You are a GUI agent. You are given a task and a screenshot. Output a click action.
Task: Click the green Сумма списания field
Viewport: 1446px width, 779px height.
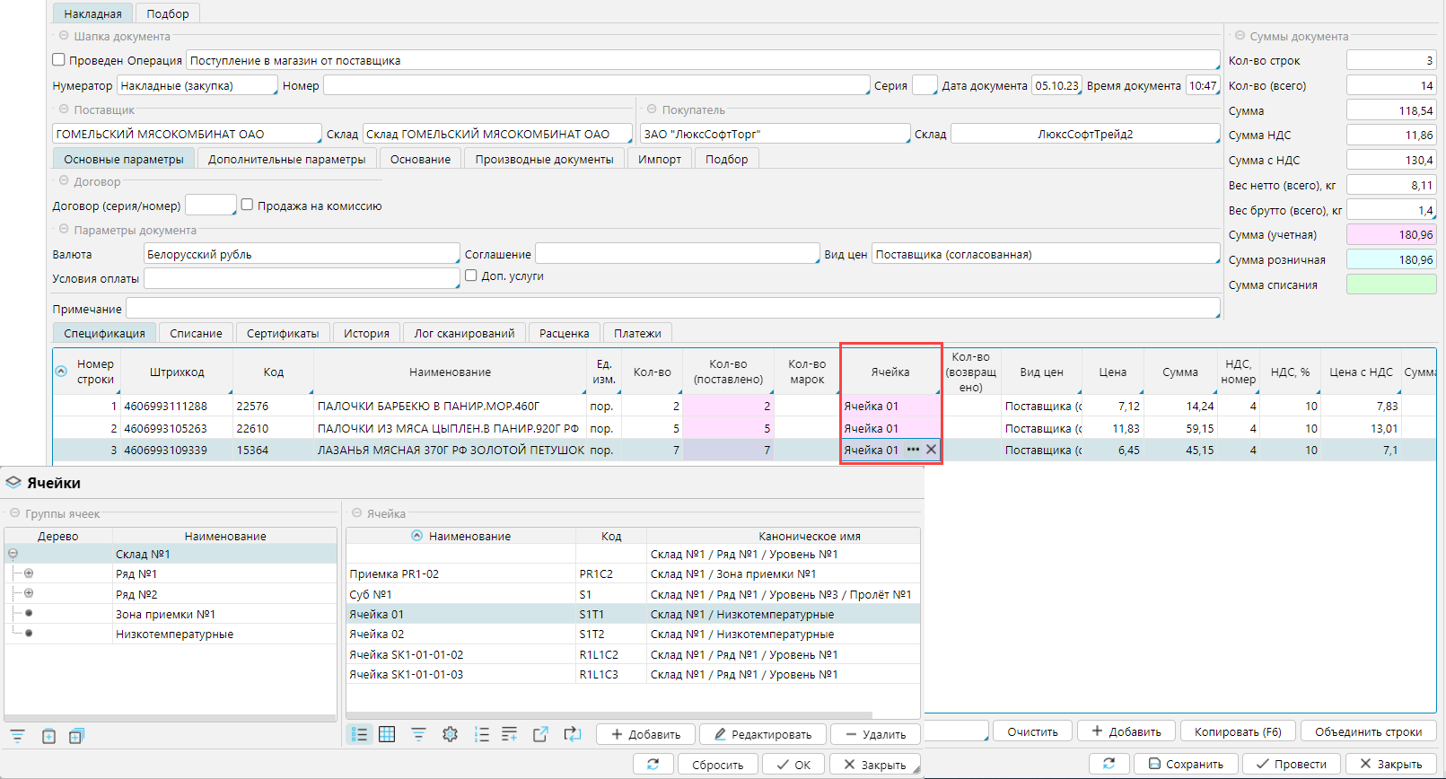(x=1391, y=284)
